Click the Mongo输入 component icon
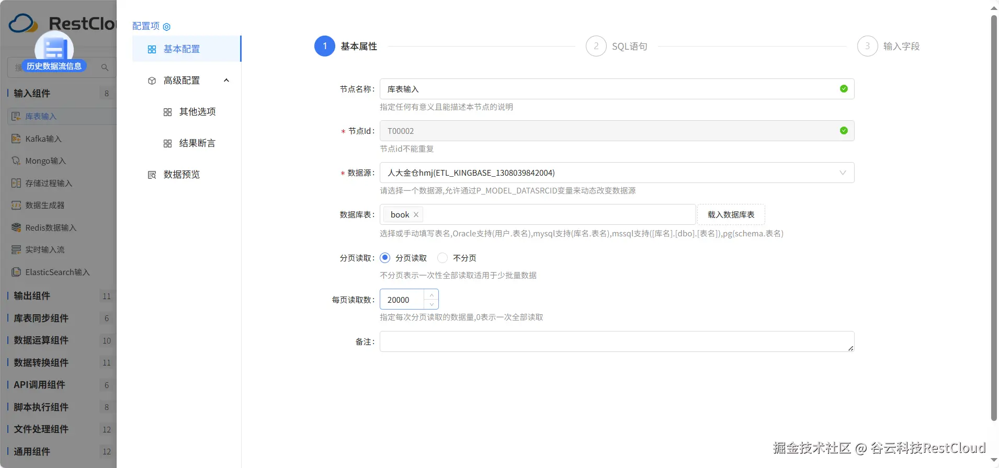Screen dimensions: 999x468 click(16, 161)
